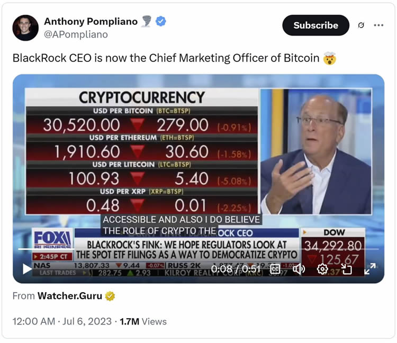Toggle picture-in-picture mode for video
Viewport: 397px width, 343px height.
[346, 269]
